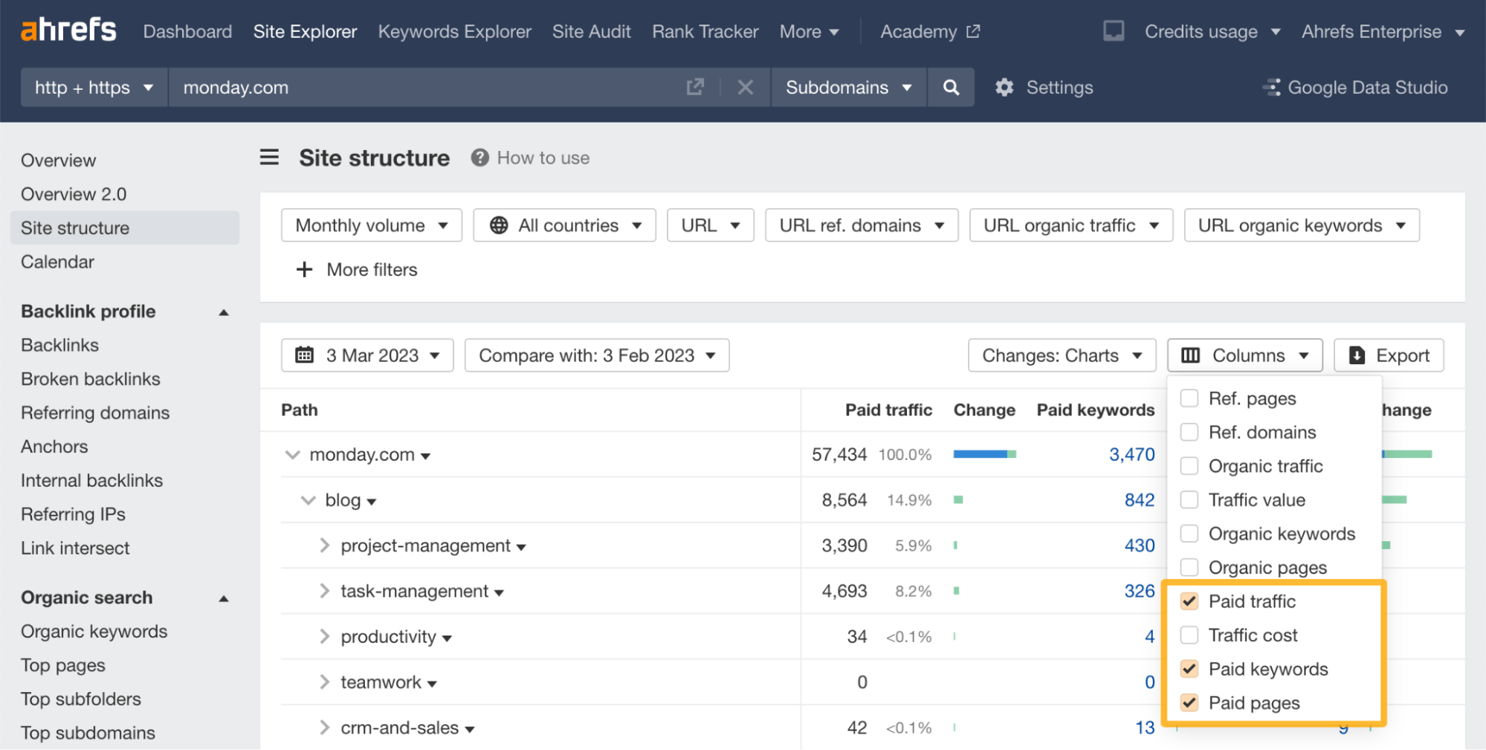Click the Export download icon
The width and height of the screenshot is (1486, 750).
[1357, 355]
